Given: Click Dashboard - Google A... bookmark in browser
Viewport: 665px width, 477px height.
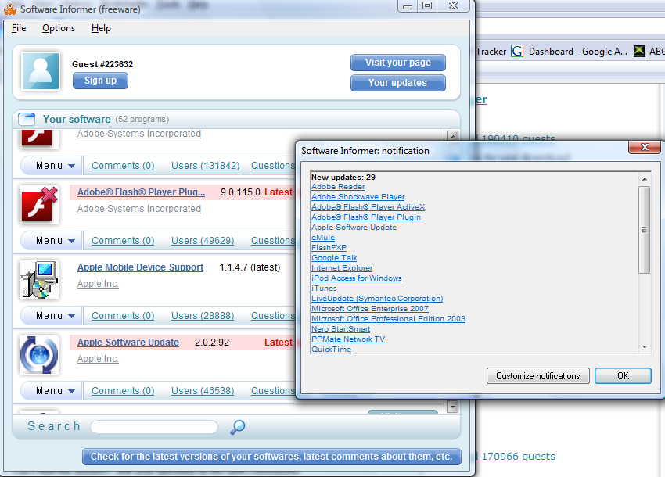Looking at the screenshot, I should click(x=577, y=52).
